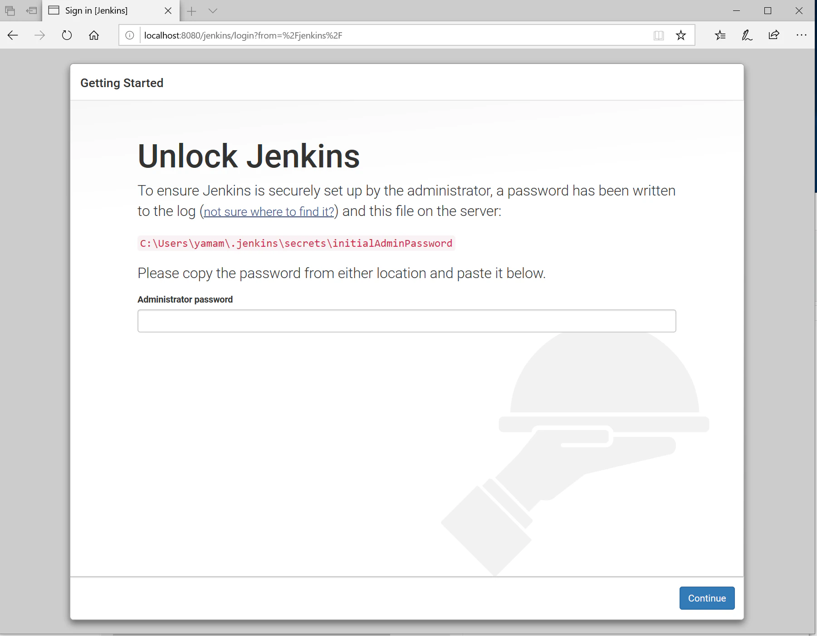Viewport: 817px width, 636px height.
Task: Show tab previews chevron
Action: tap(213, 11)
